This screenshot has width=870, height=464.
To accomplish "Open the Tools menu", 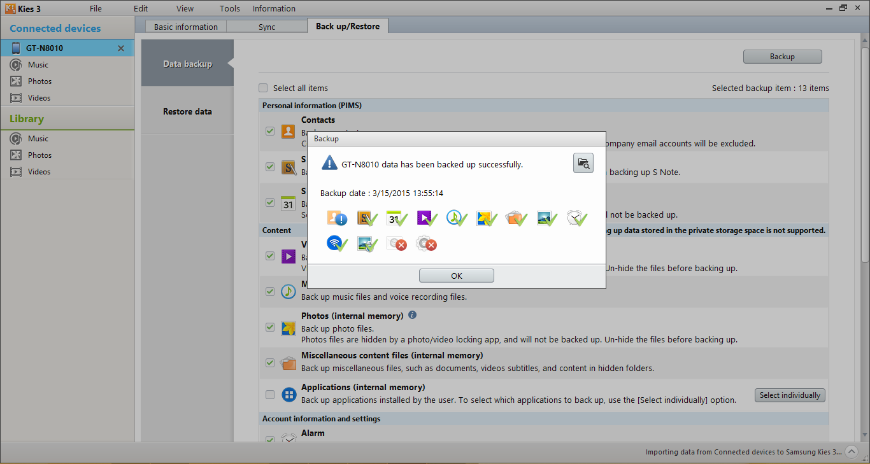I will (x=230, y=8).
